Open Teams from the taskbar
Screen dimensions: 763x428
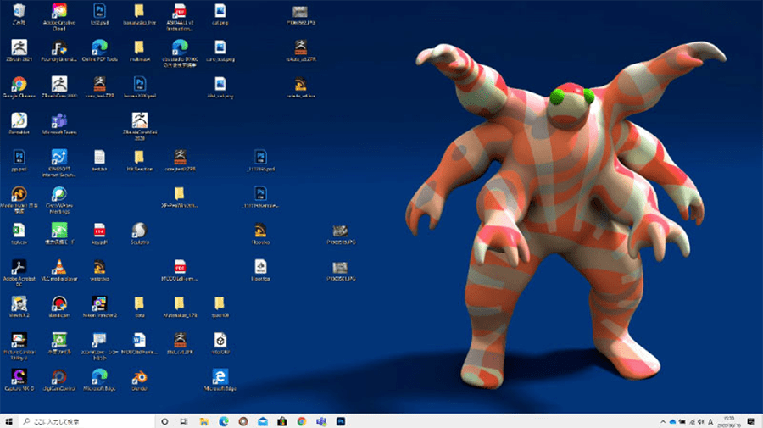click(x=321, y=421)
